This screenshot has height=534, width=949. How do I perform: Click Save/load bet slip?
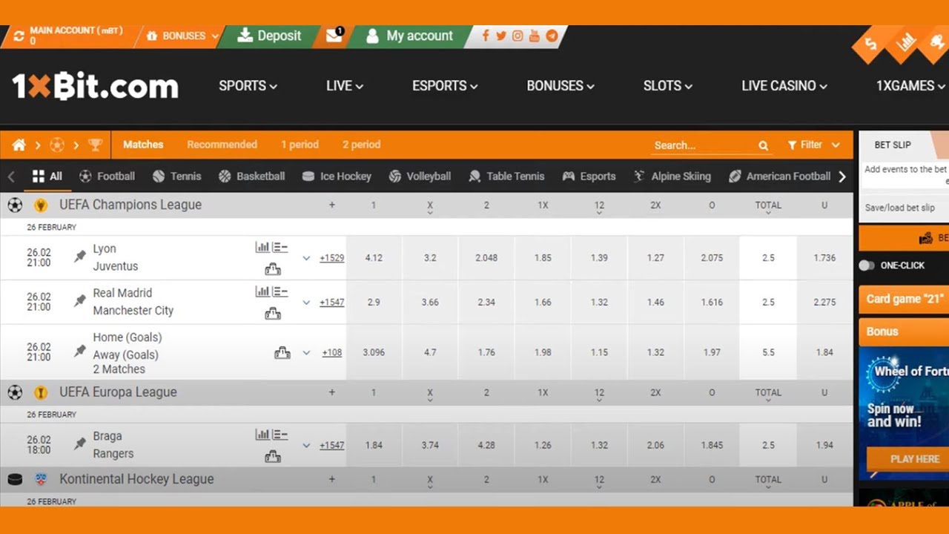tap(899, 208)
